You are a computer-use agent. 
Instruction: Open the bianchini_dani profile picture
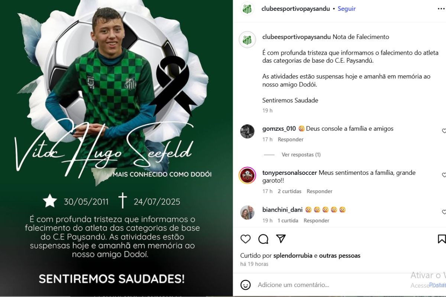tap(247, 212)
